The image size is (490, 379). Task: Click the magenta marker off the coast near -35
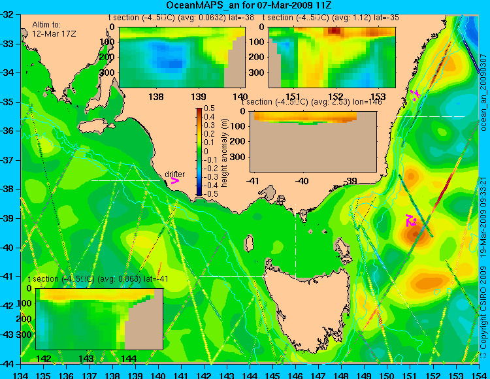pos(416,94)
